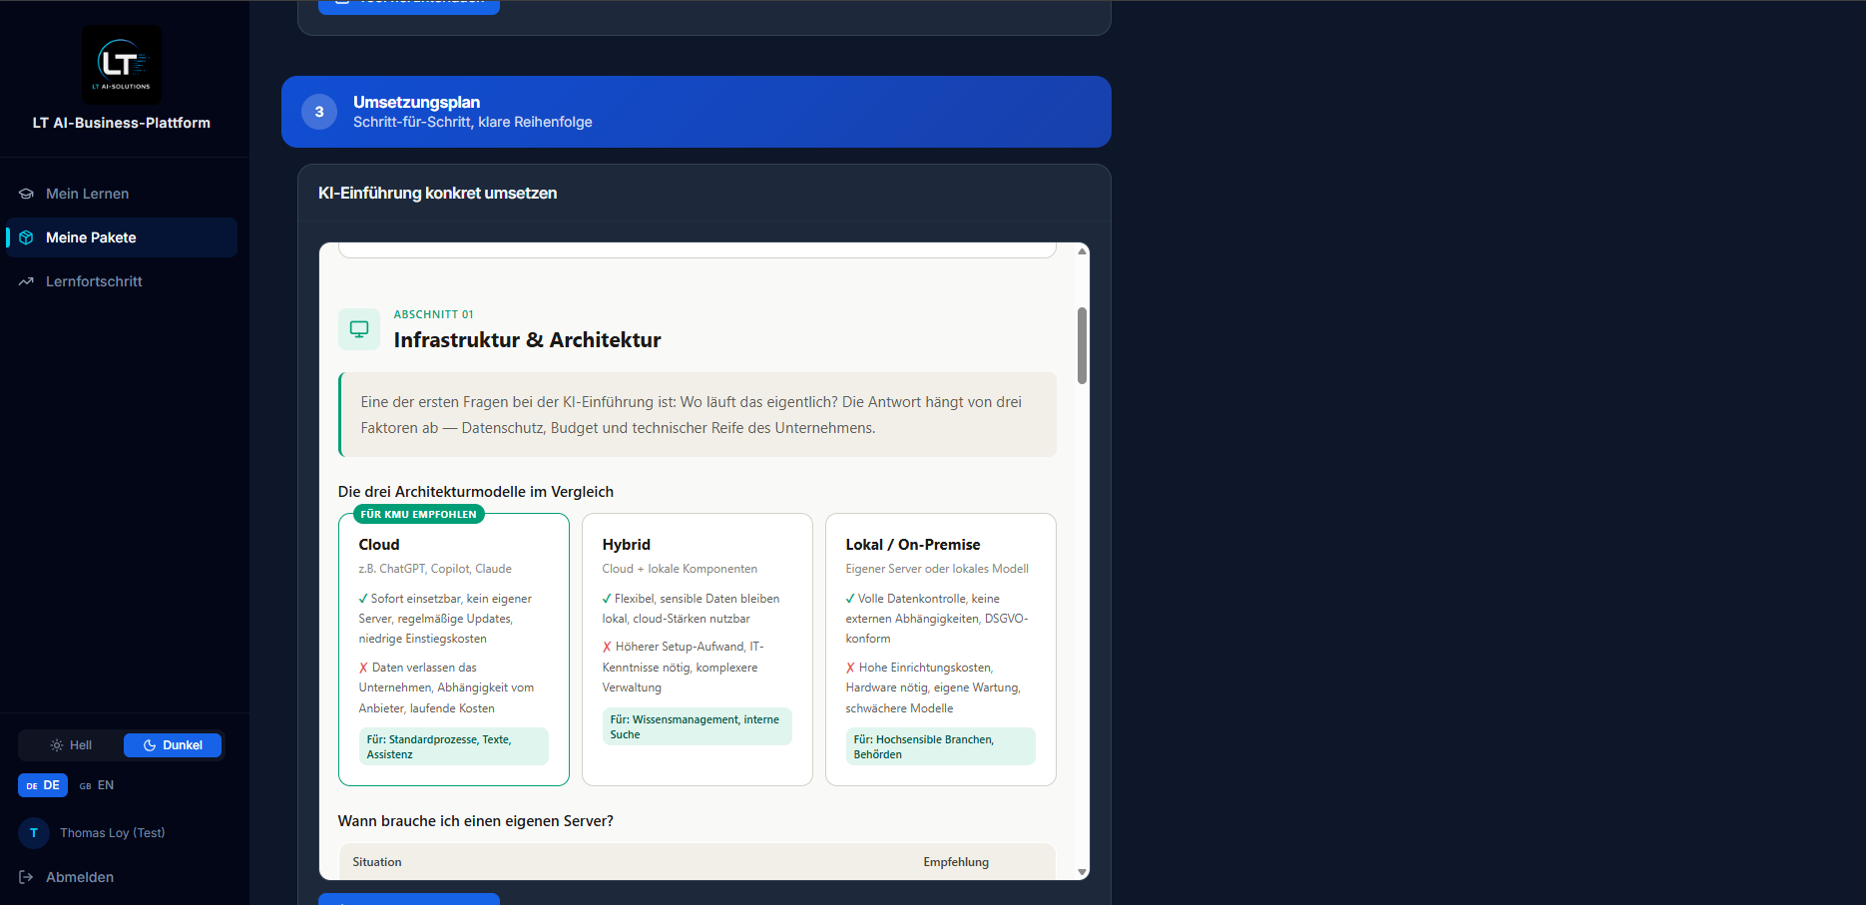The height and width of the screenshot is (905, 1866).
Task: Click scroll up arrow in content frame
Action: 1082,251
